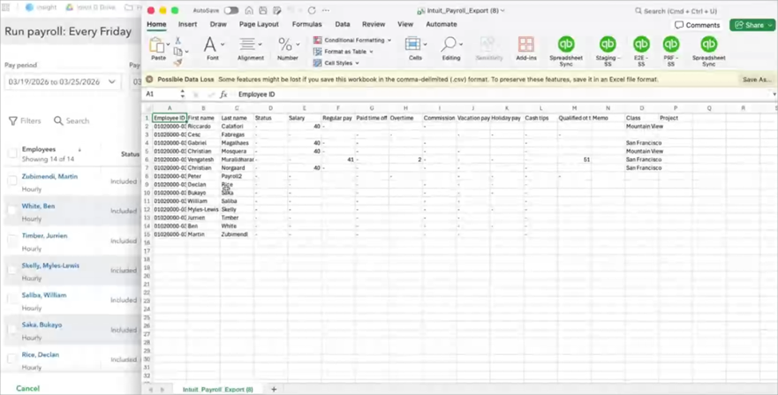This screenshot has height=395, width=778.
Task: Click the PRF - SS QuickBooks icon
Action: point(671,45)
